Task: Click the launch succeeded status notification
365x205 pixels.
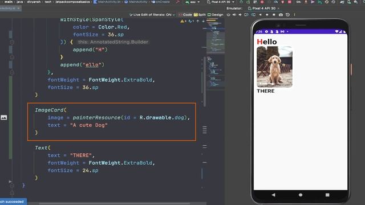Action: (x=13, y=202)
